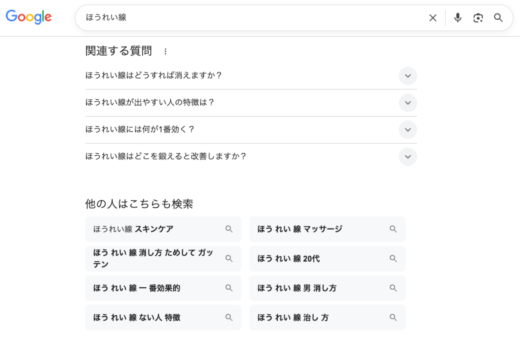The image size is (520, 338).
Task: Expand chevron for ほうれい線はどうすれば消えますか？
Action: pos(408,76)
